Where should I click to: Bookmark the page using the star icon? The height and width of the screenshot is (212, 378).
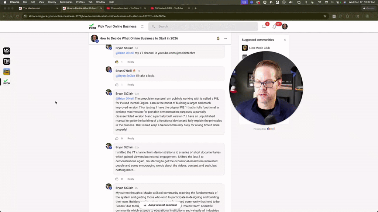point(324,16)
